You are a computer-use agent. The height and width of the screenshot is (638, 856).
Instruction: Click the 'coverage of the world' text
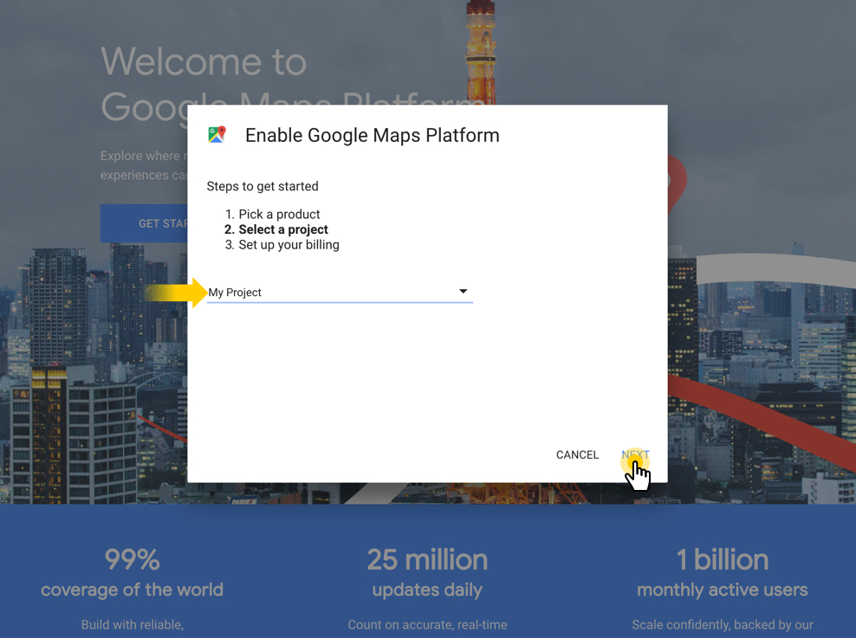[x=132, y=590]
